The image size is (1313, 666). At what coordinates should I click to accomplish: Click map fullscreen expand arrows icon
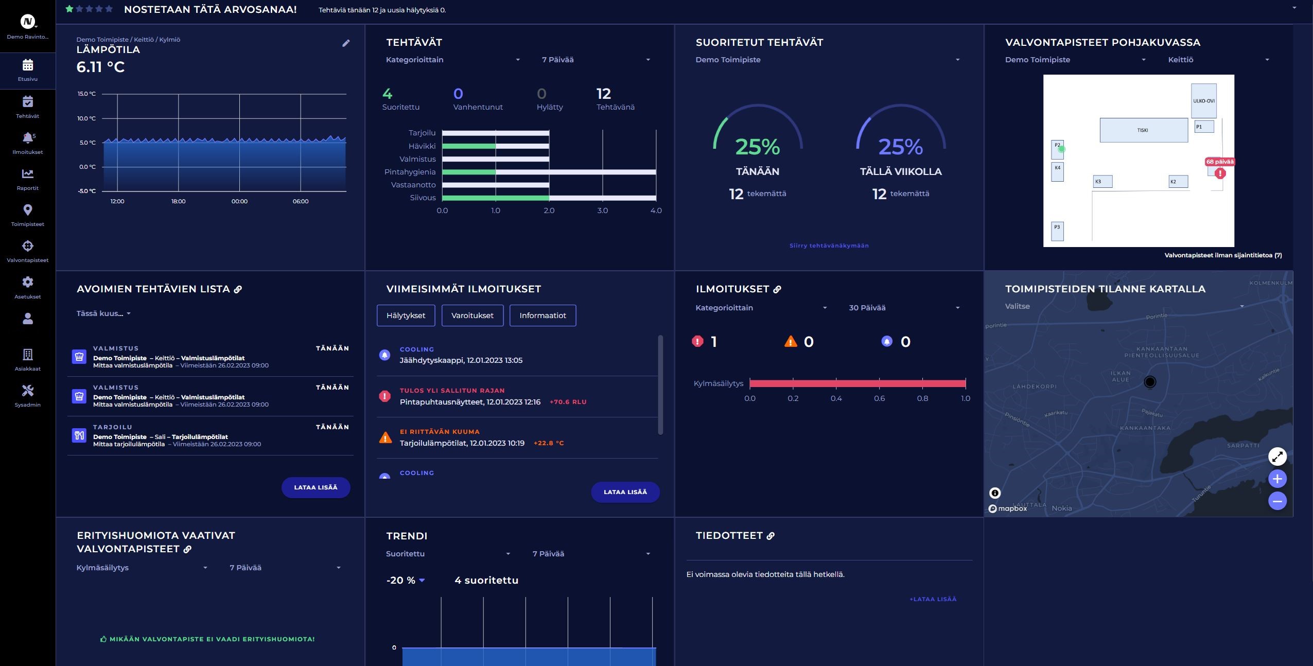[1277, 457]
